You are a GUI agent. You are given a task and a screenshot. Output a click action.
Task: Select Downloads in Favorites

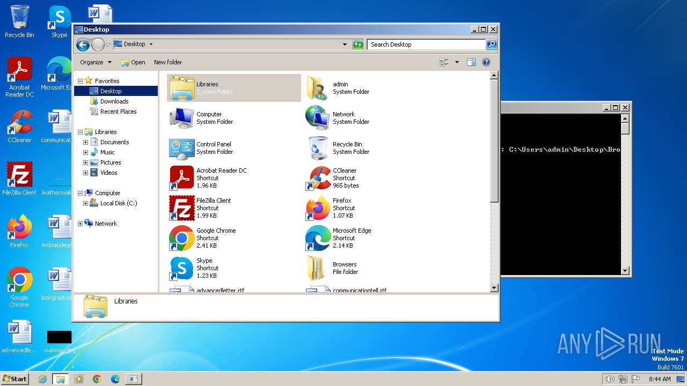click(x=114, y=101)
